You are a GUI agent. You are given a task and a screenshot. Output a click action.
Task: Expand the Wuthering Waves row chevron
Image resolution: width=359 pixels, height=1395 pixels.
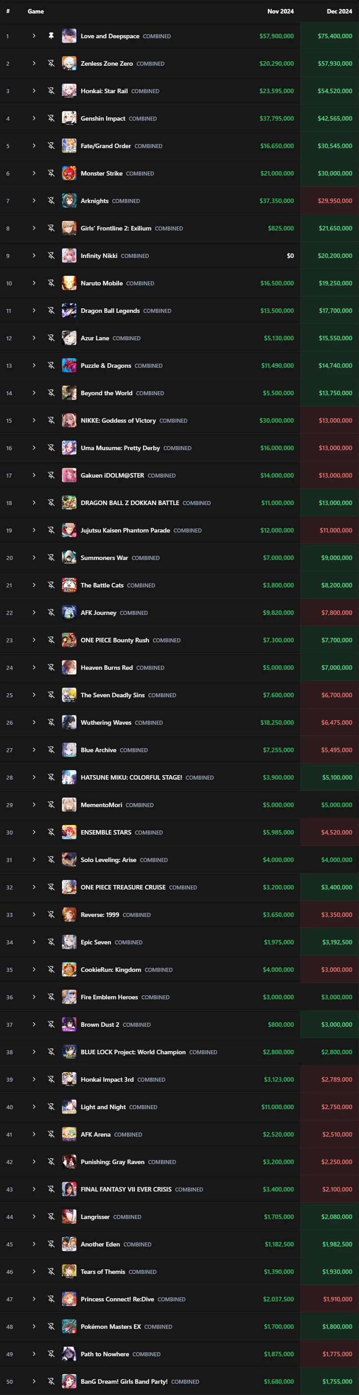pyautogui.click(x=34, y=722)
